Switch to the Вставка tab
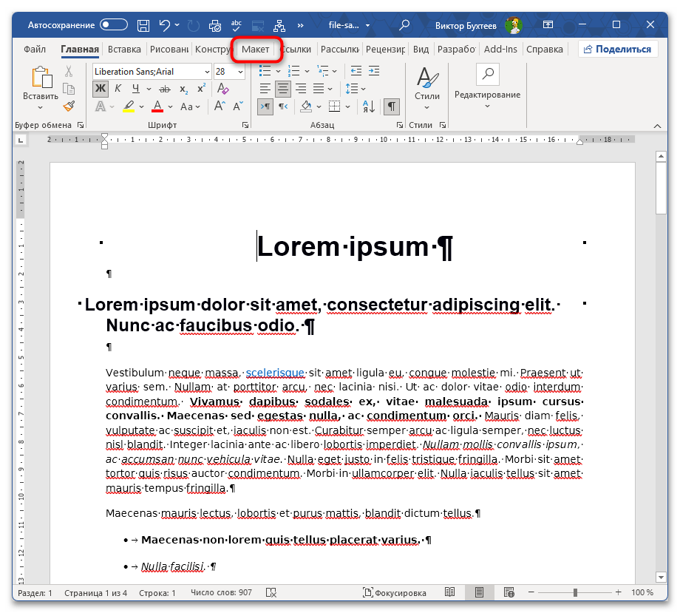This screenshot has height=613, width=680. 124,50
